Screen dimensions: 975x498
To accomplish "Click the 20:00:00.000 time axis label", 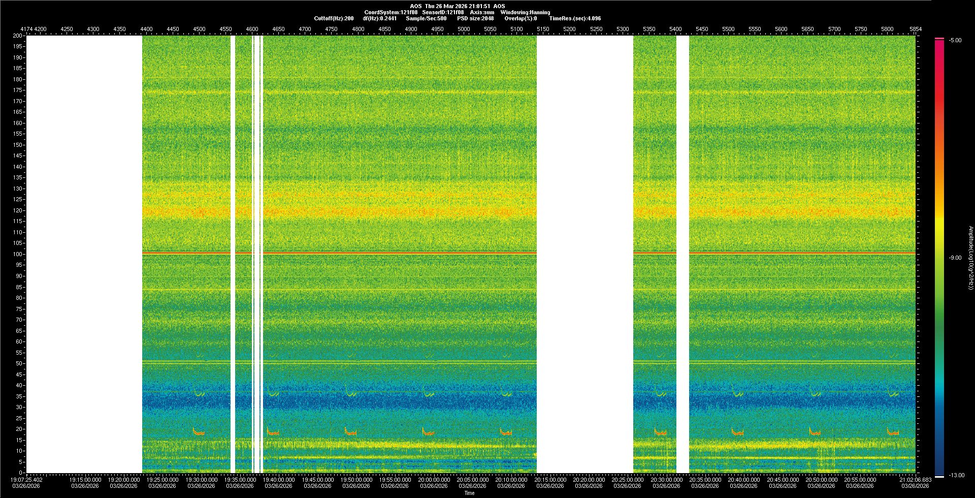I will (434, 479).
